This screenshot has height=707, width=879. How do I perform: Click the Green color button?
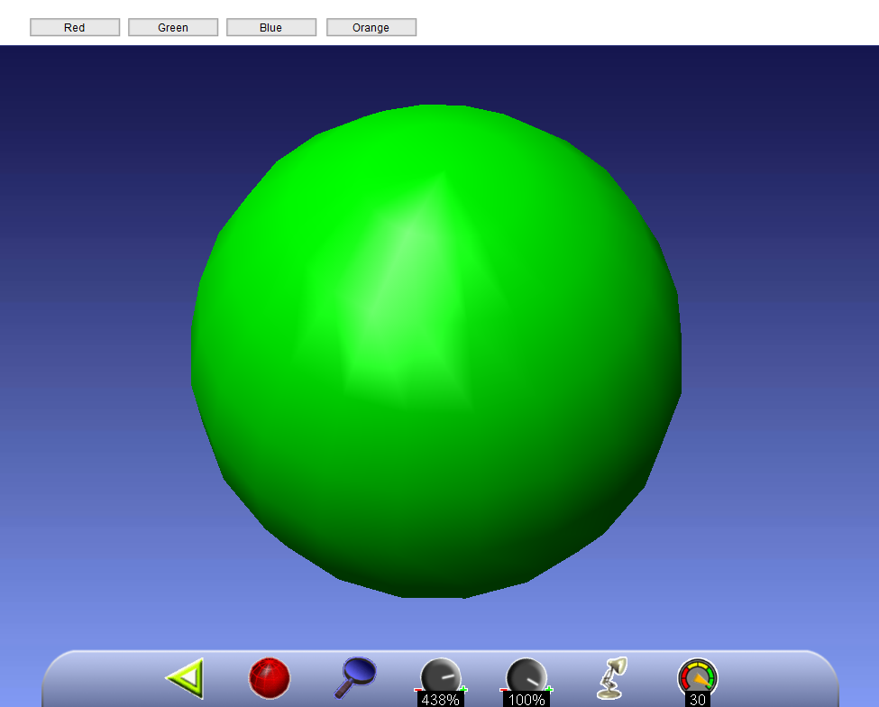pyautogui.click(x=173, y=27)
